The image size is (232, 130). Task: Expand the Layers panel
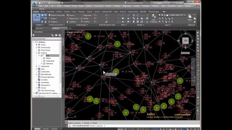(x=167, y=25)
